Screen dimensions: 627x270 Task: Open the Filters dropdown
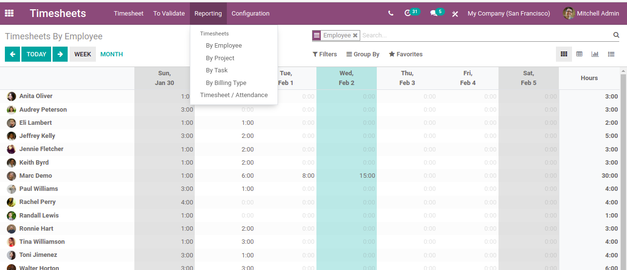(325, 54)
